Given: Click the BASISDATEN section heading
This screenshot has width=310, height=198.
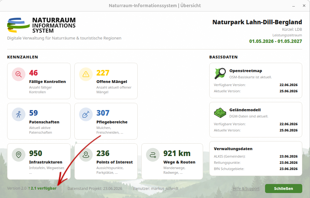Looking at the screenshot, I should (x=224, y=57).
